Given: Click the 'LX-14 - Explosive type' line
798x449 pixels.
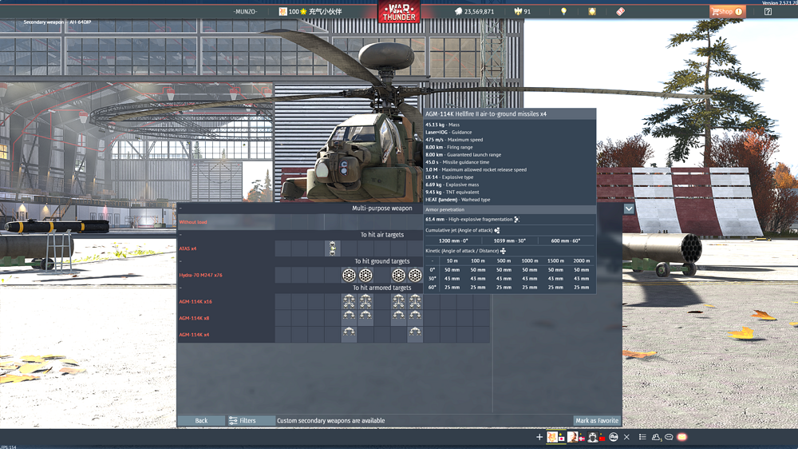Looking at the screenshot, I should click(449, 177).
